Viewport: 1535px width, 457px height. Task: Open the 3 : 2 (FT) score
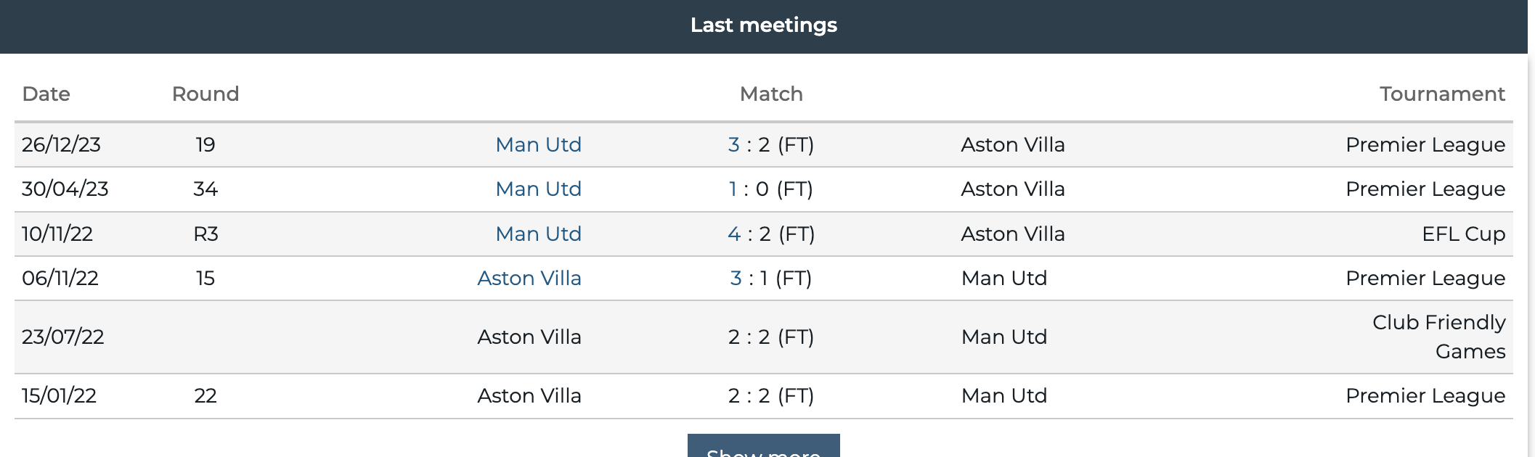pos(770,144)
